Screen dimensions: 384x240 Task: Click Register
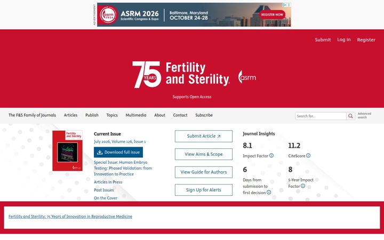click(366, 39)
